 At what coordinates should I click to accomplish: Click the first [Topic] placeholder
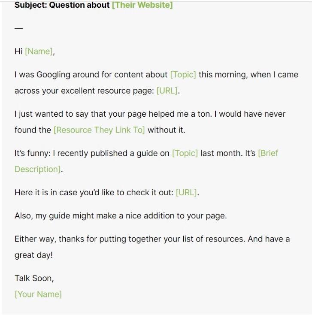[183, 75]
